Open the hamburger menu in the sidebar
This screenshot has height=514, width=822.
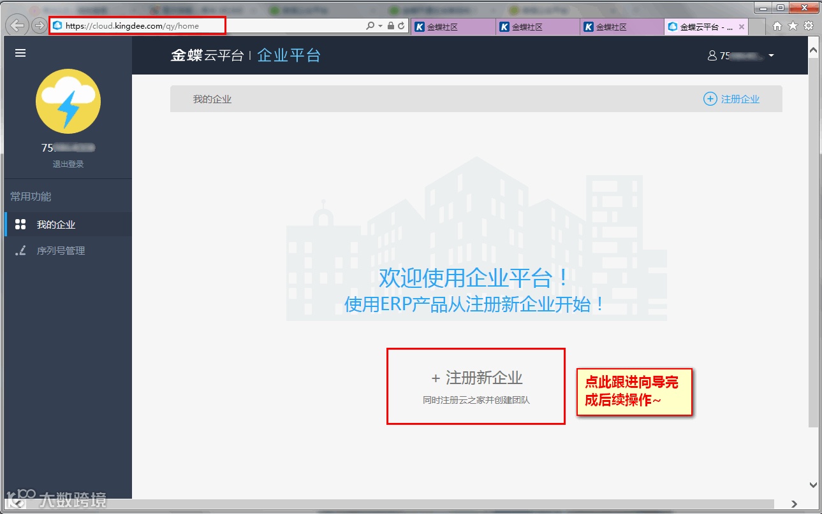coord(20,54)
